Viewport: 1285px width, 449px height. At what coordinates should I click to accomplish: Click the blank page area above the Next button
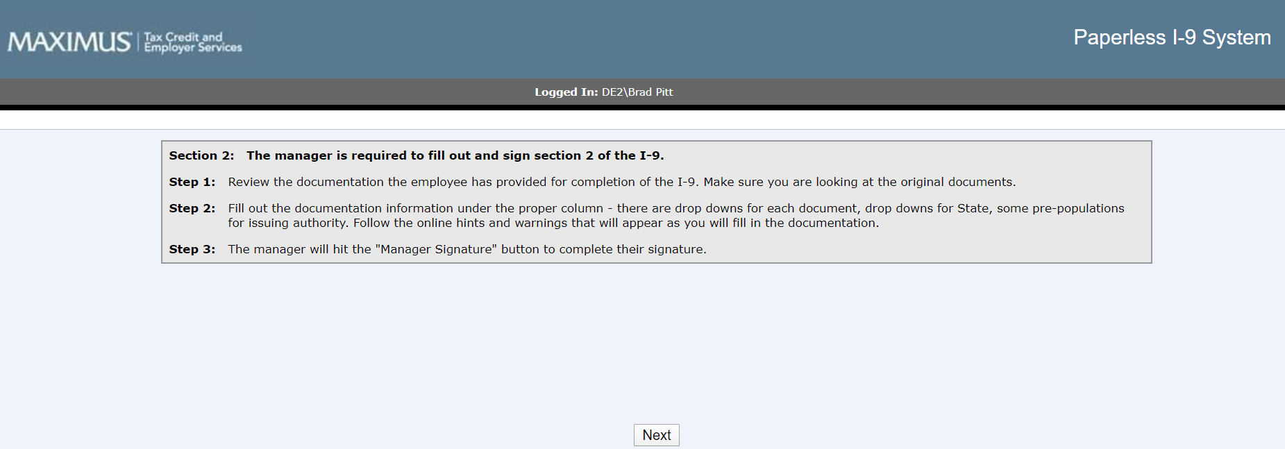(x=656, y=347)
